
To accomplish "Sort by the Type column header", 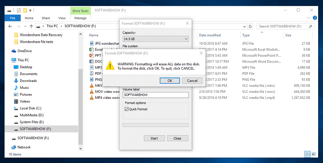I will [x=246, y=35].
